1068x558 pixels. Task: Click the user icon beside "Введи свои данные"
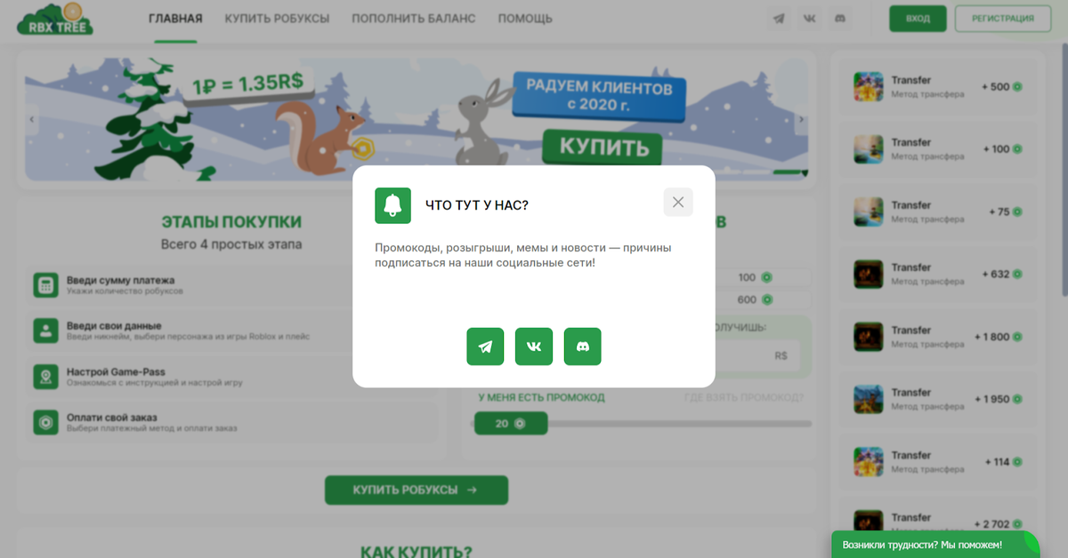pos(44,331)
